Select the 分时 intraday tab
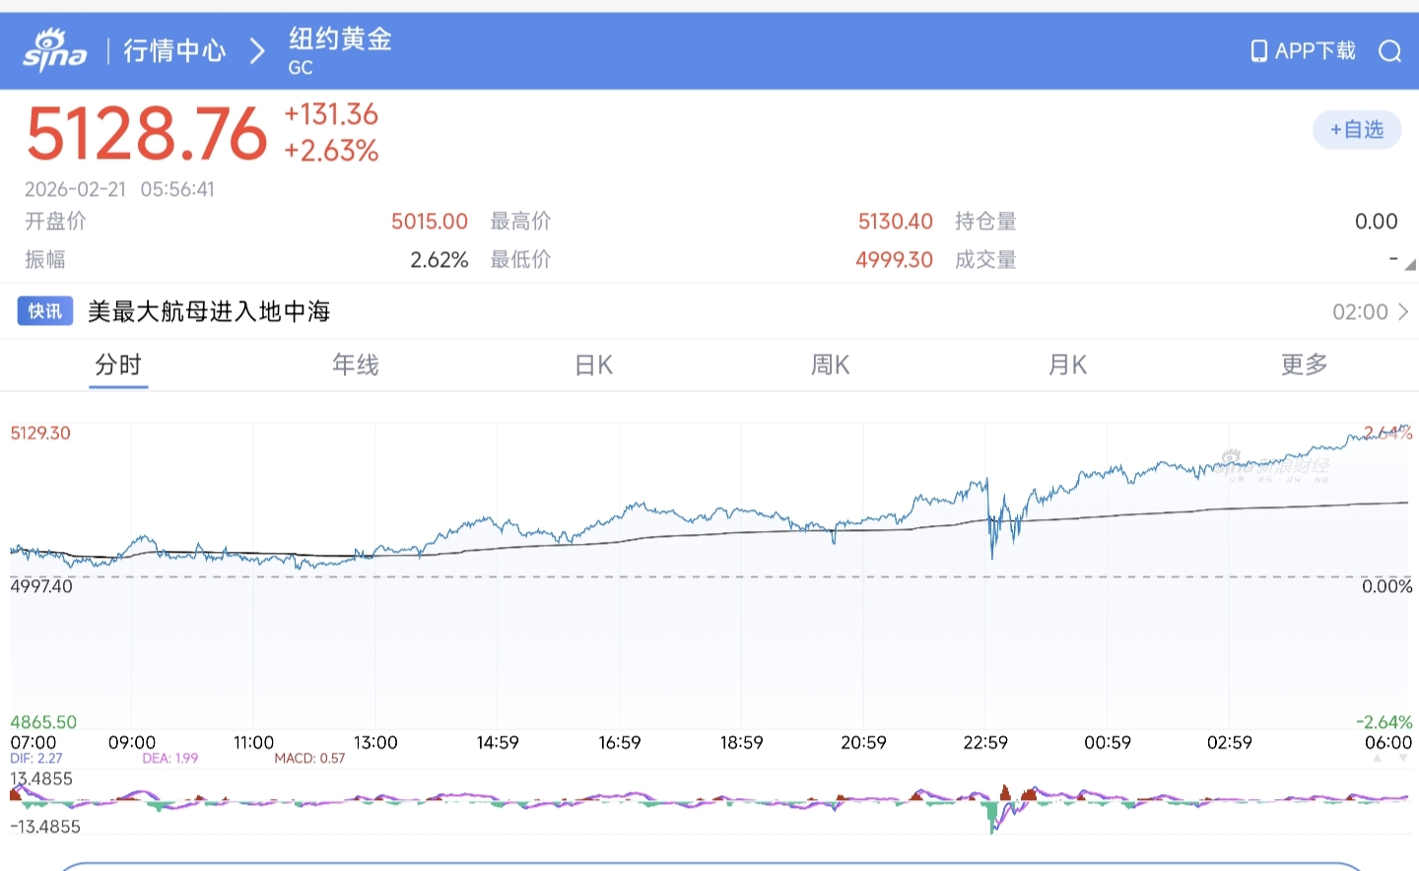The height and width of the screenshot is (871, 1419). click(118, 366)
